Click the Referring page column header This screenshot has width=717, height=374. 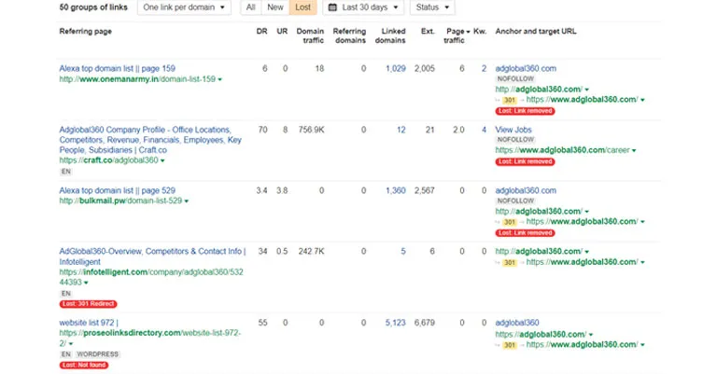(86, 32)
